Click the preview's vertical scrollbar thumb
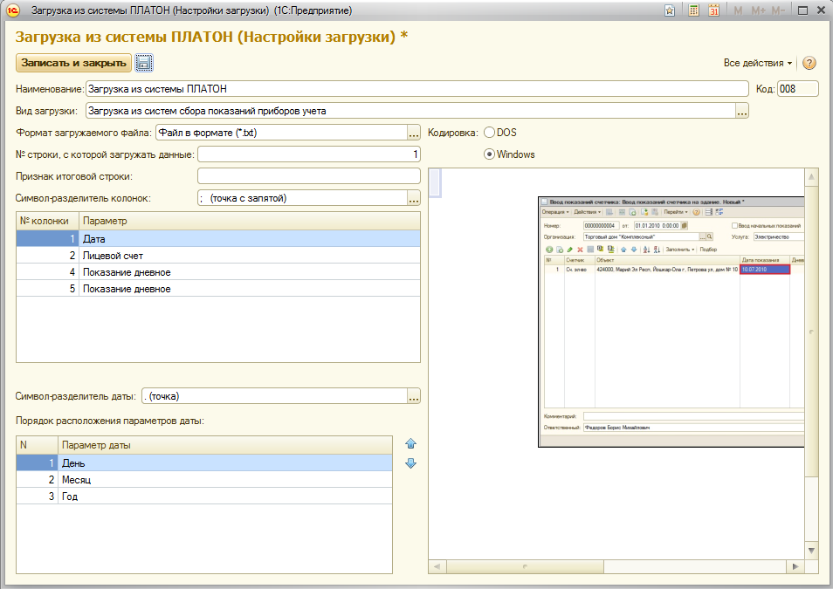 click(x=811, y=331)
